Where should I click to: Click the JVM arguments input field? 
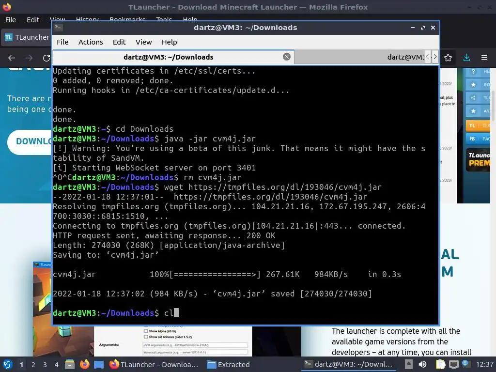pos(195,345)
